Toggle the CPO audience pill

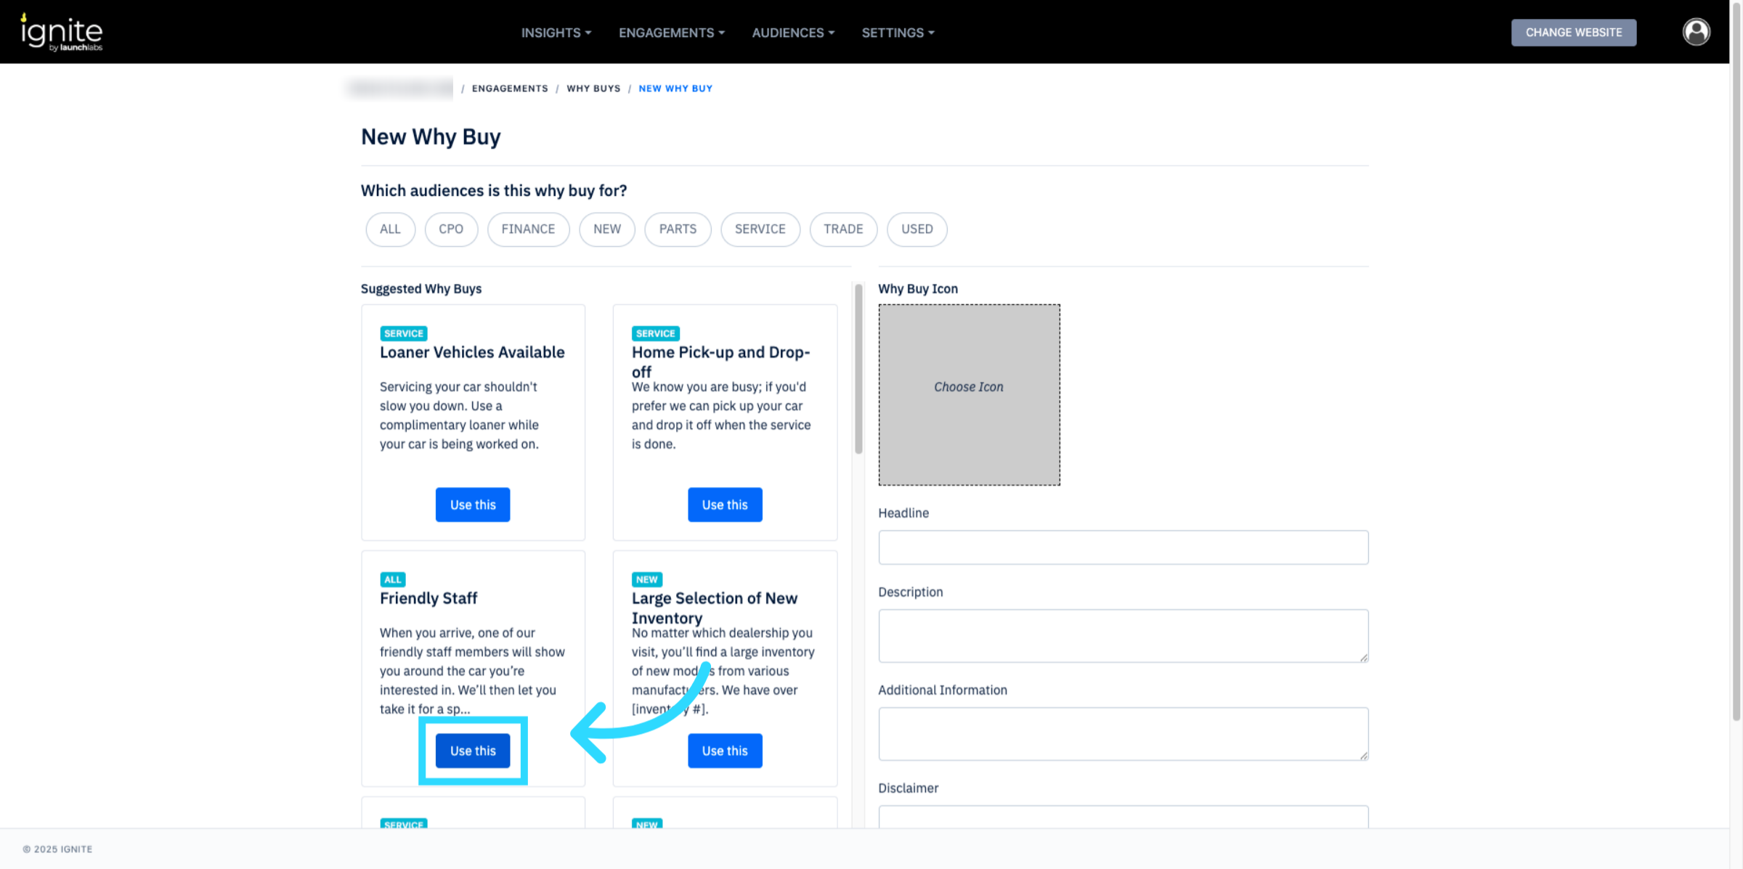[x=450, y=229]
